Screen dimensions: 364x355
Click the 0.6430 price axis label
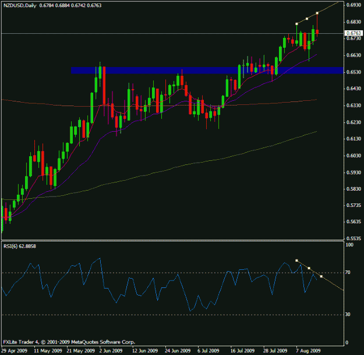[x=354, y=89]
